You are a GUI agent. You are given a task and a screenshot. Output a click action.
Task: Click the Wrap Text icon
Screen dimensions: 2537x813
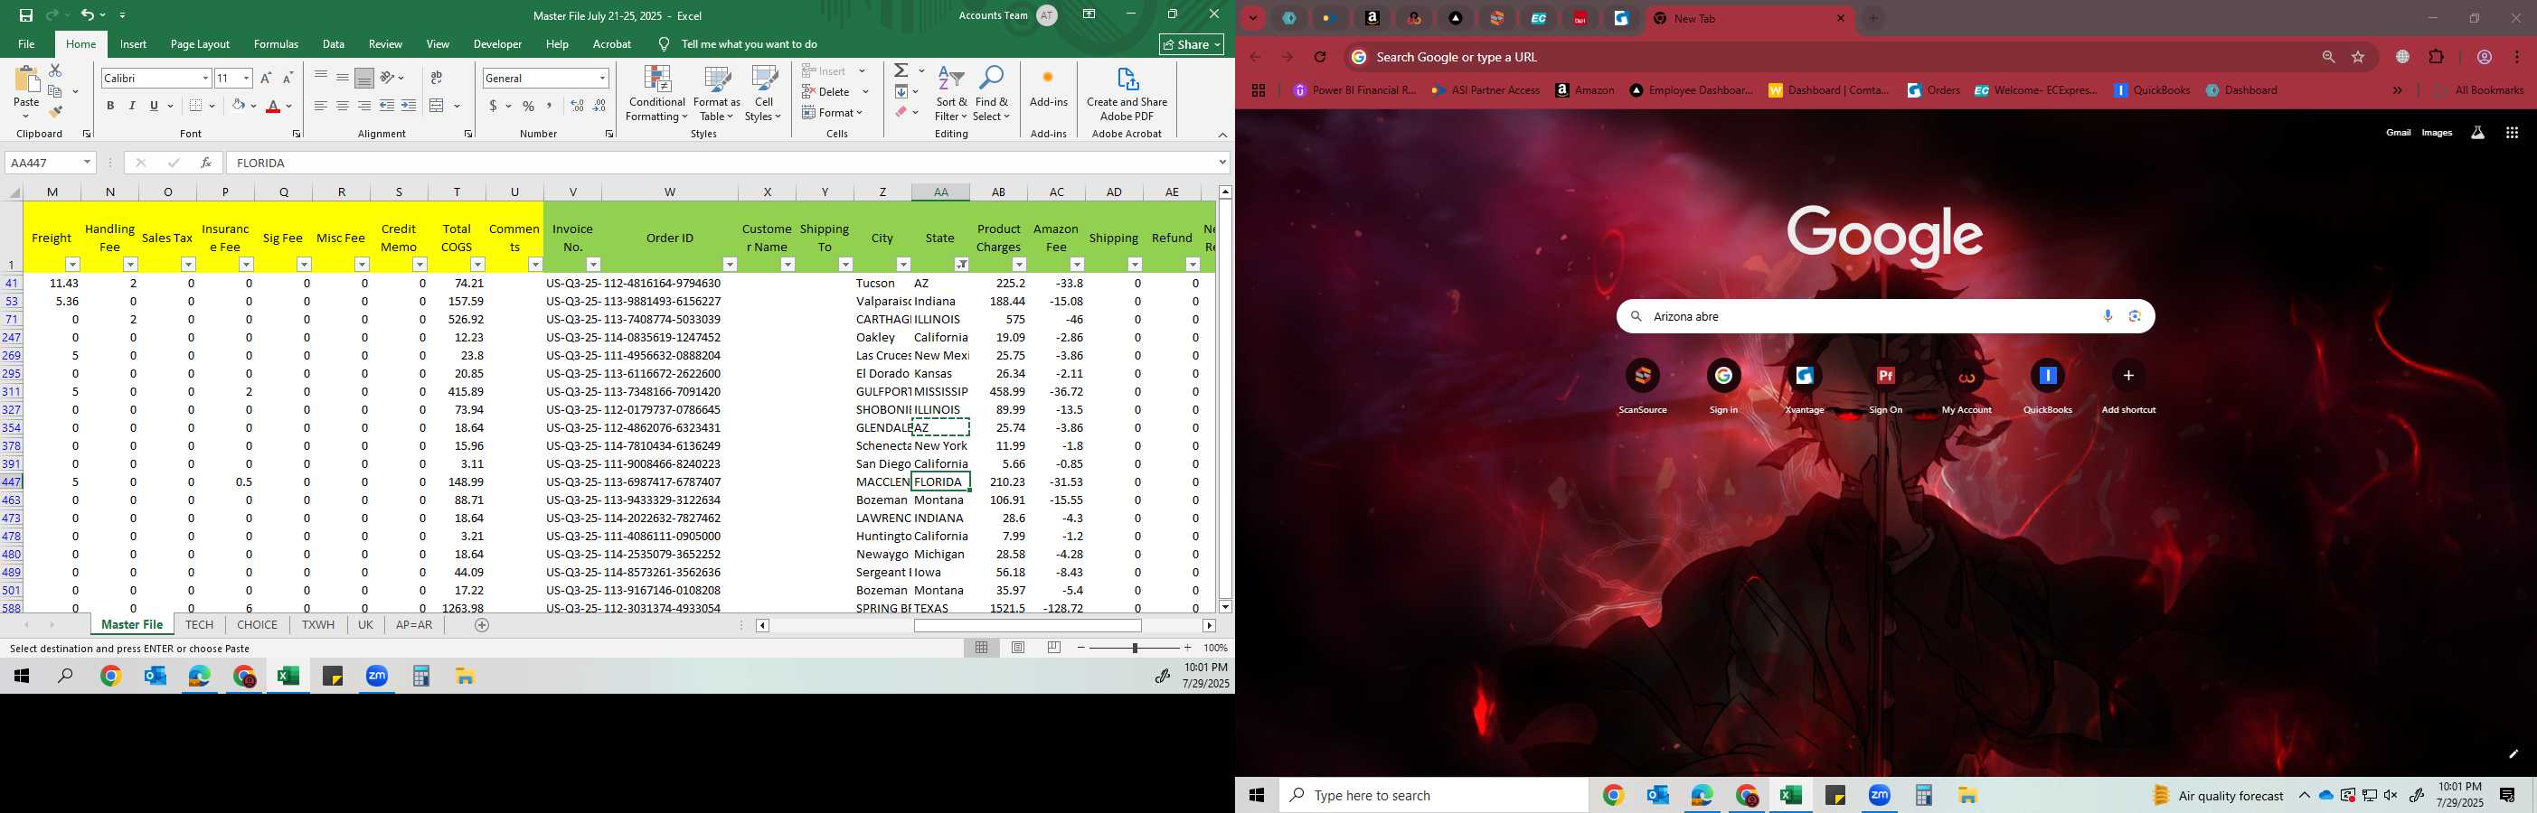click(x=437, y=78)
